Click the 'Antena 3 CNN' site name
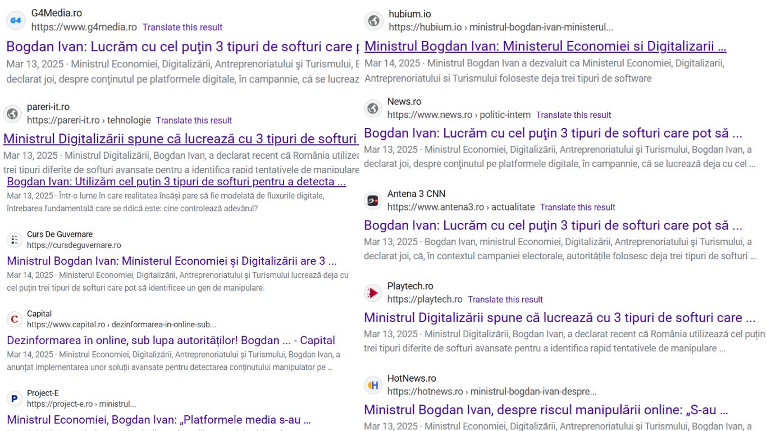This screenshot has width=767, height=431. [x=416, y=194]
